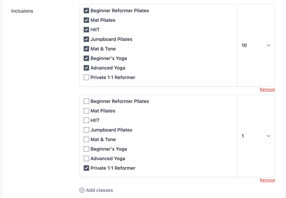Uncheck Beginner Reformer Pilates in first inclusion group
Screen dimensions: 286x198
(86, 11)
